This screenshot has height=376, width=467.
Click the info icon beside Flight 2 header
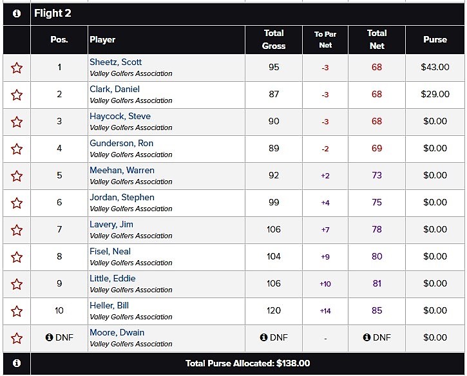[17, 14]
